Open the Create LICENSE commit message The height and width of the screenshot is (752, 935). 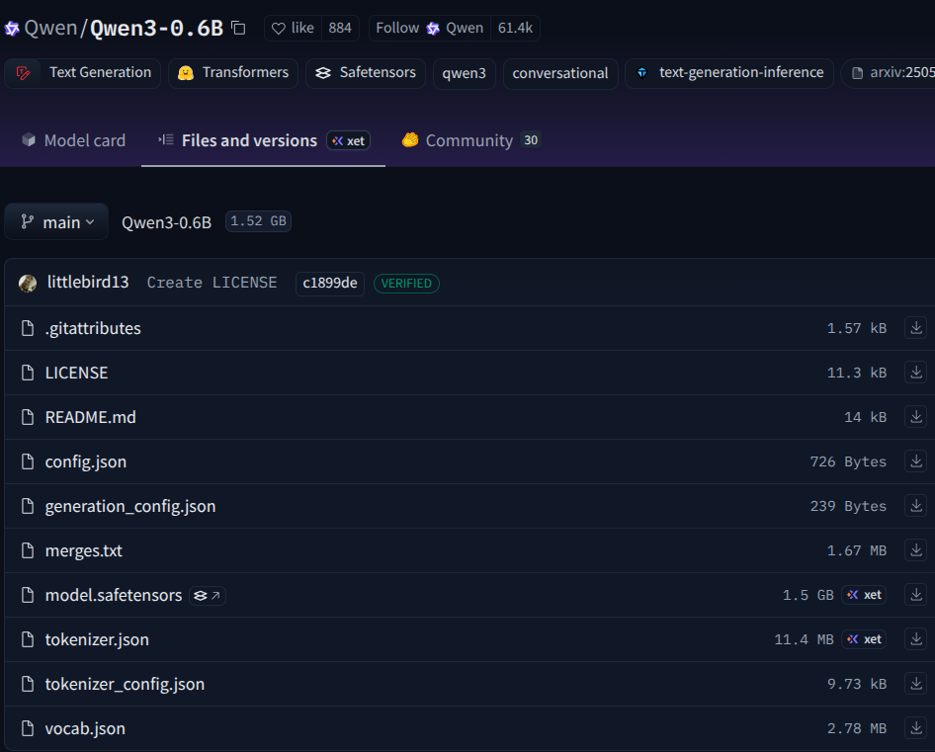[x=212, y=283]
